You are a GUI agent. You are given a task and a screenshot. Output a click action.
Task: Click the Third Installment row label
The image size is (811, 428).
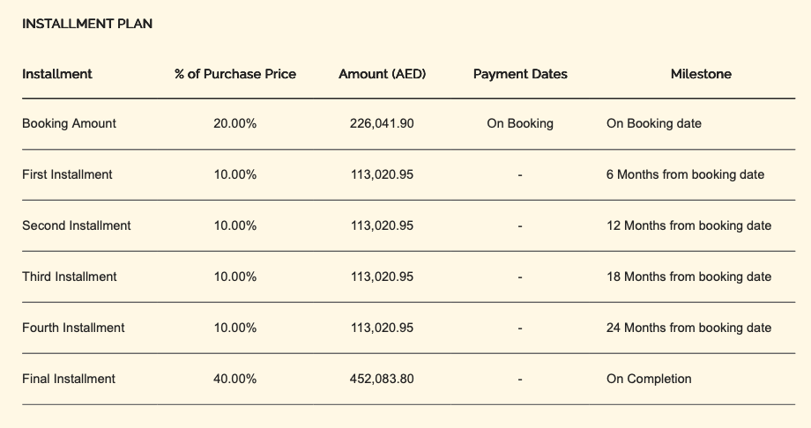point(69,277)
